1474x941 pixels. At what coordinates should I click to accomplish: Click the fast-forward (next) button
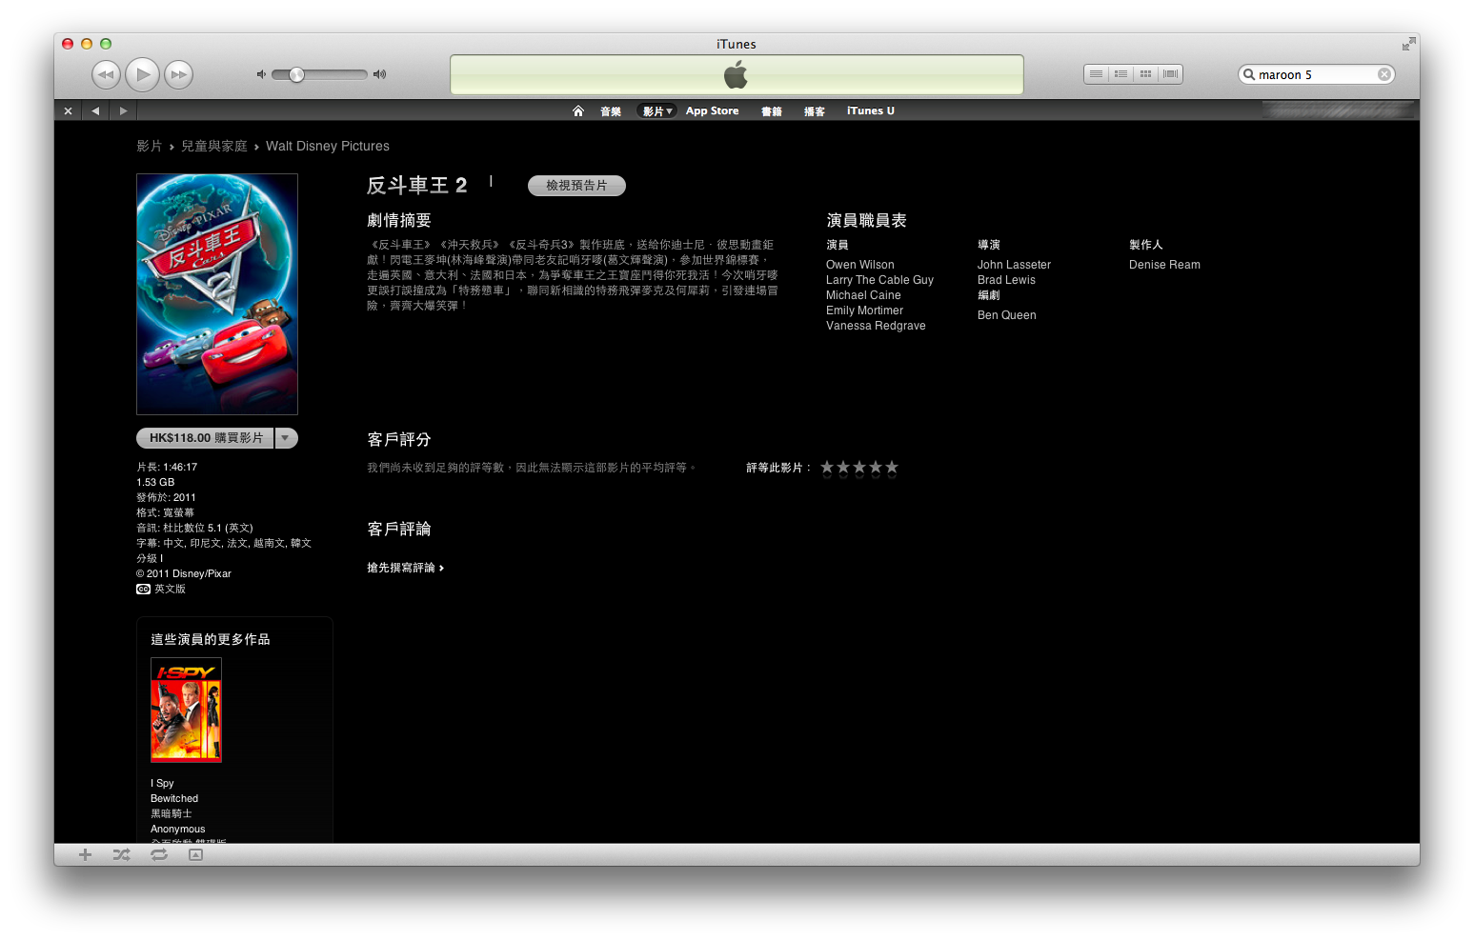coord(178,74)
